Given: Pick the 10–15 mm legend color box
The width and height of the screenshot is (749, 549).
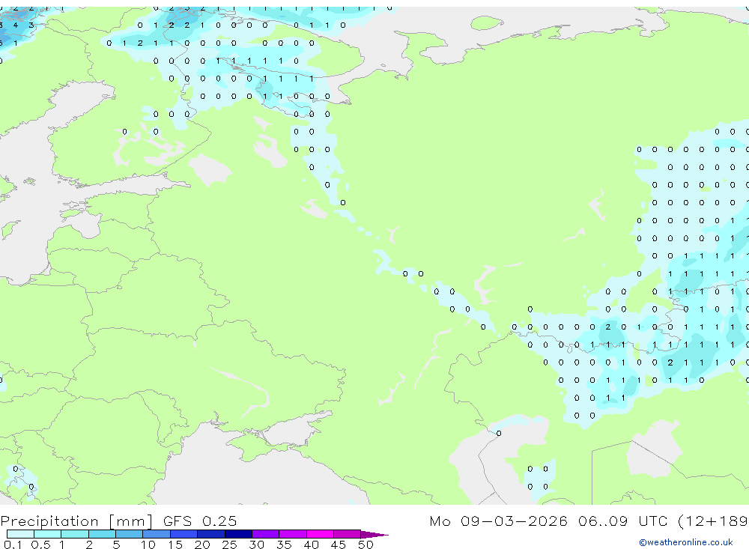Looking at the screenshot, I should [x=157, y=534].
